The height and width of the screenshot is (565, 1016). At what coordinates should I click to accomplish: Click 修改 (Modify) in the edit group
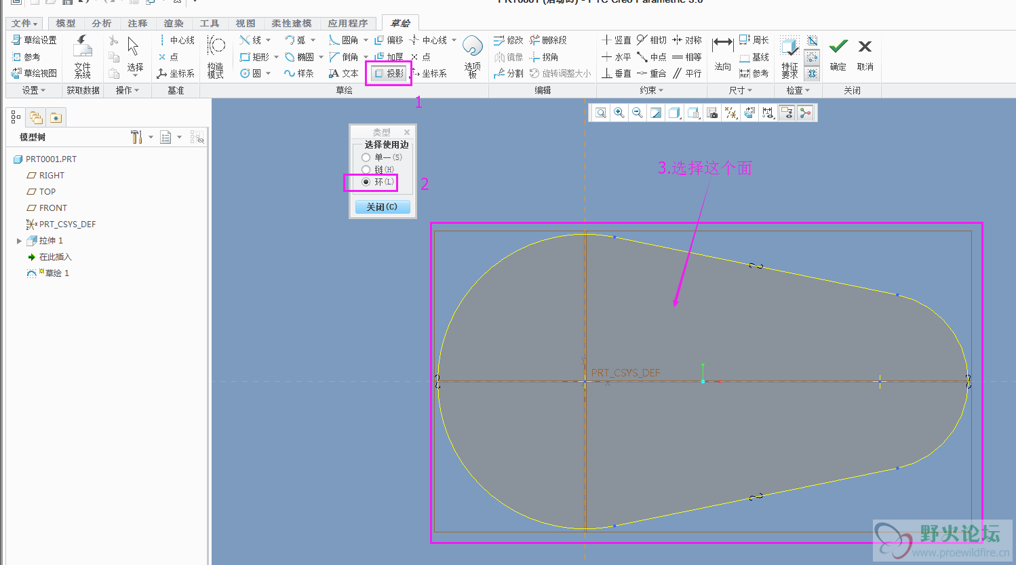[508, 40]
